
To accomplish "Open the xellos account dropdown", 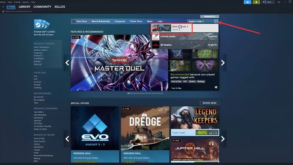I will click(270, 2).
